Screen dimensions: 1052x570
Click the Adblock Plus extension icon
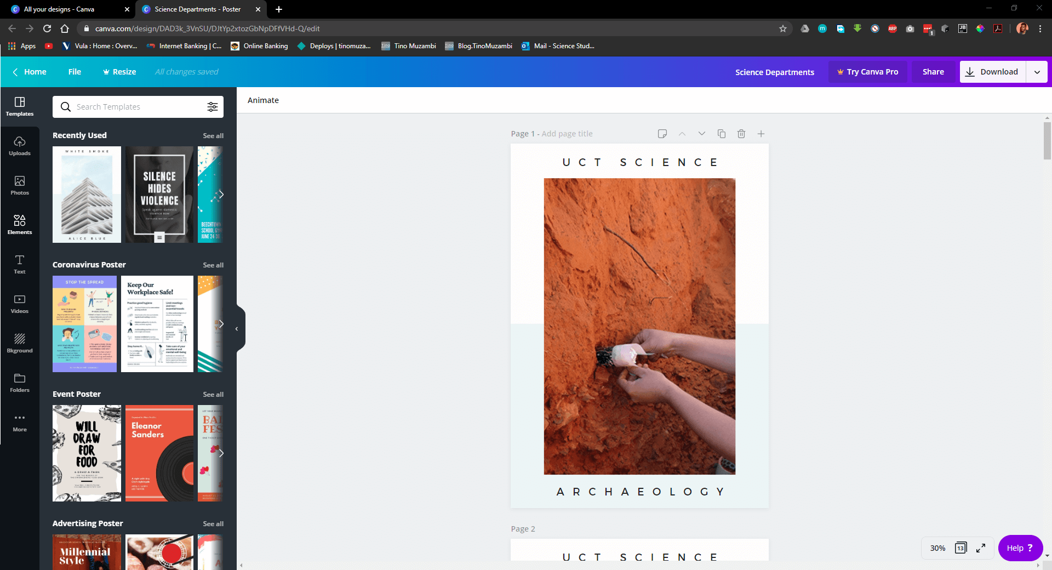click(893, 29)
